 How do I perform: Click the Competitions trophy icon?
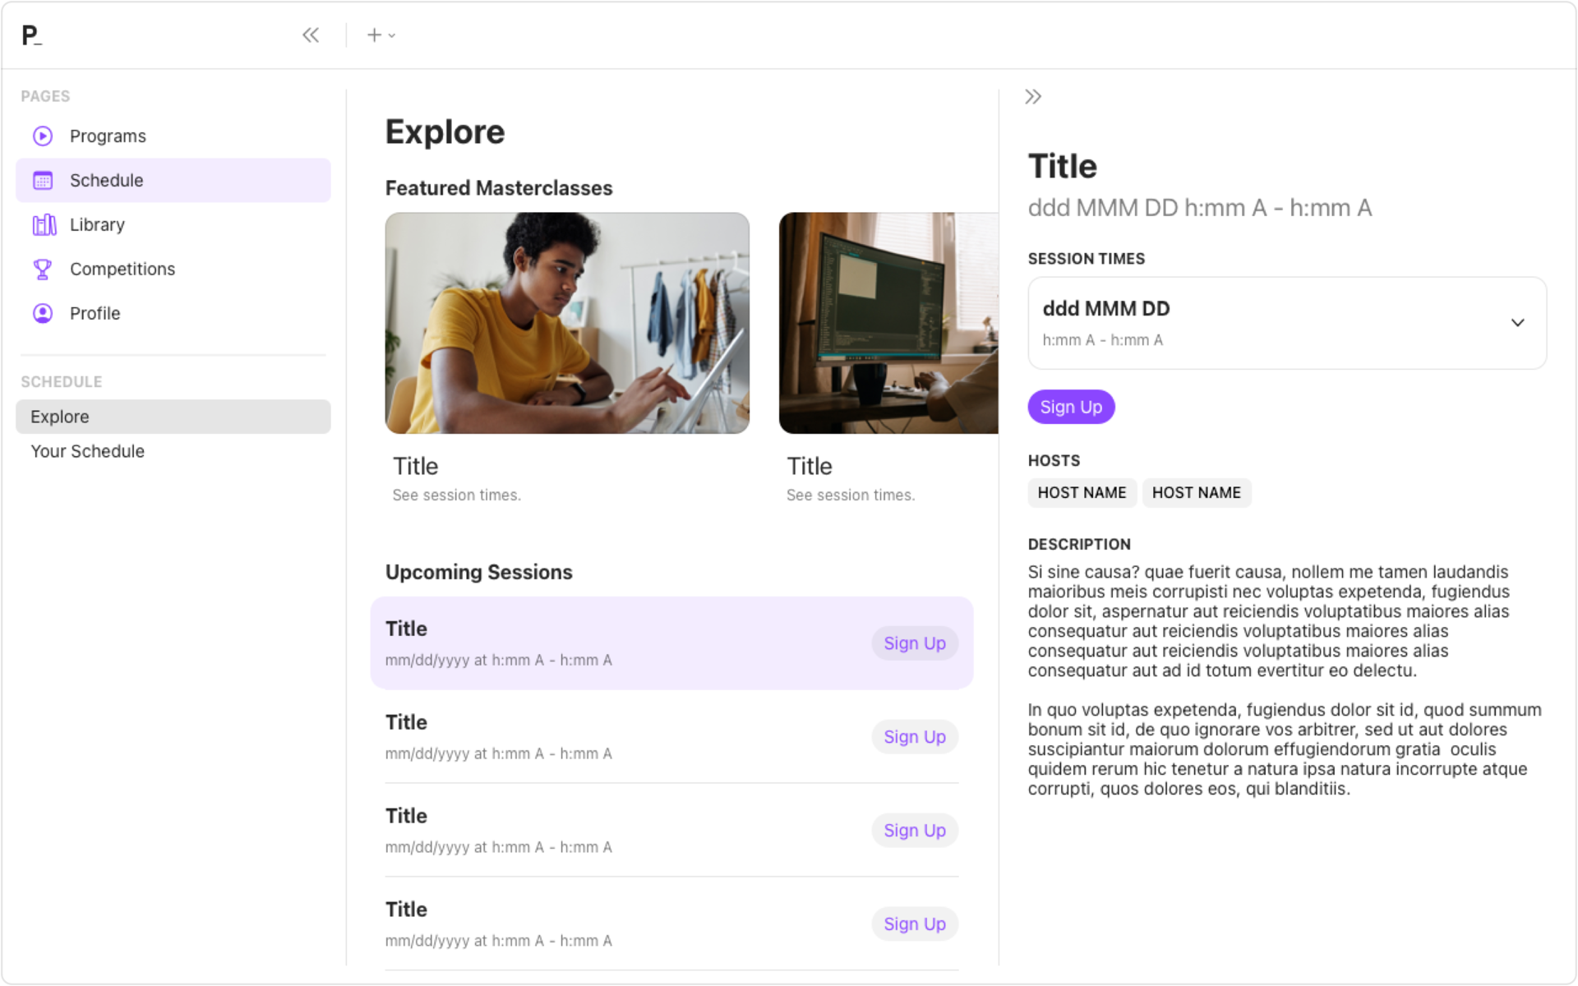pyautogui.click(x=43, y=270)
